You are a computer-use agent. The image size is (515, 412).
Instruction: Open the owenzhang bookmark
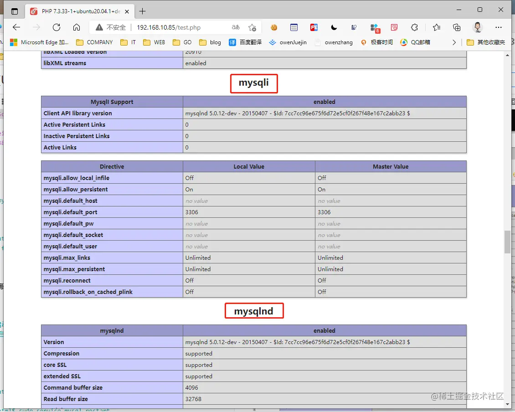click(333, 42)
